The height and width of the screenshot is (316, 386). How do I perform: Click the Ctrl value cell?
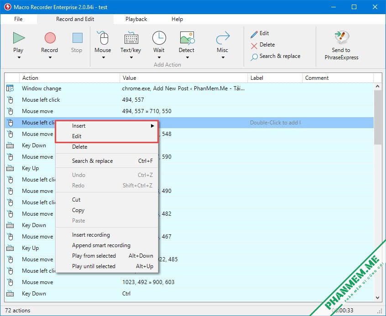point(126,294)
